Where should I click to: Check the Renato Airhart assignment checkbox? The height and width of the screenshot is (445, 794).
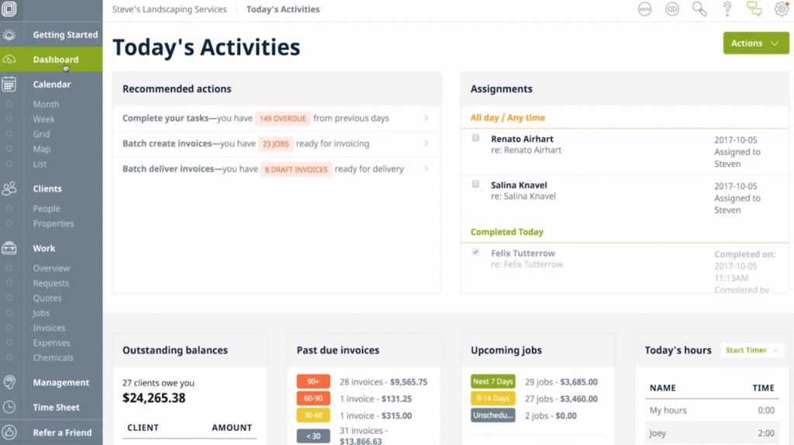[x=476, y=138]
